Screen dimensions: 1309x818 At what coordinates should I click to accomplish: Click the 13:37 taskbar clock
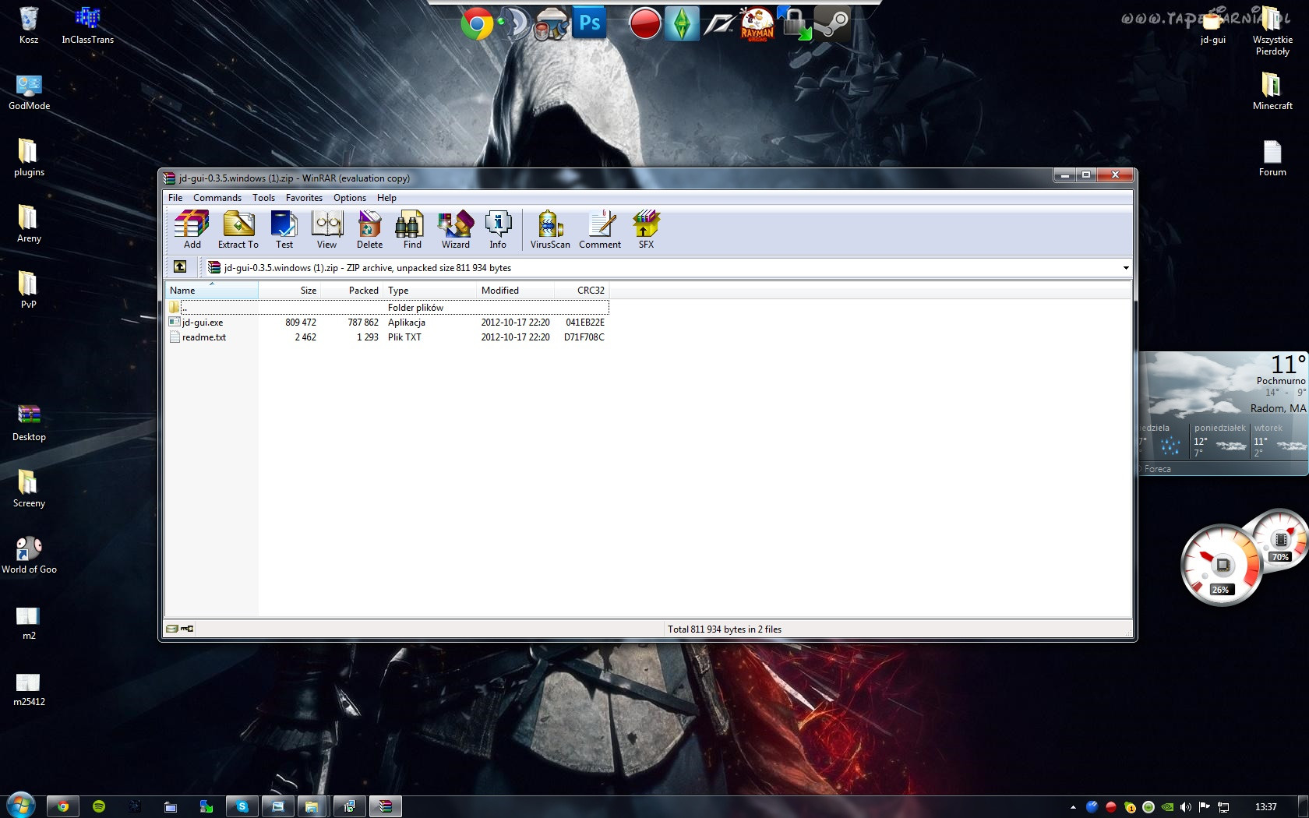[1266, 807]
